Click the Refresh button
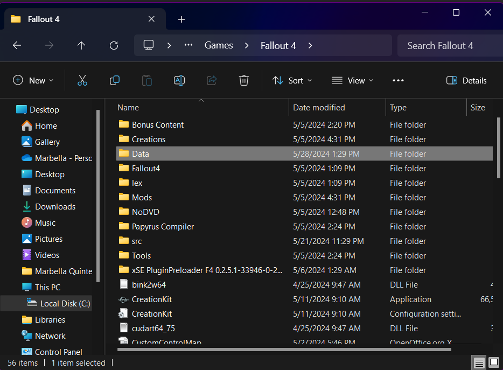 tap(114, 46)
